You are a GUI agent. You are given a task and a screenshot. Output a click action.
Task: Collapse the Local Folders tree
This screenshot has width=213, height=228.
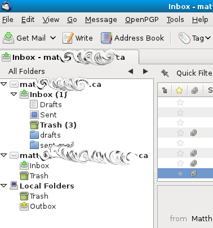click(4, 186)
